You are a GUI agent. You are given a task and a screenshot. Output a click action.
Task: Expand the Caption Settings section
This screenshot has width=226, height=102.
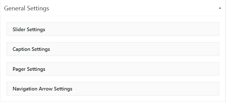(x=113, y=49)
